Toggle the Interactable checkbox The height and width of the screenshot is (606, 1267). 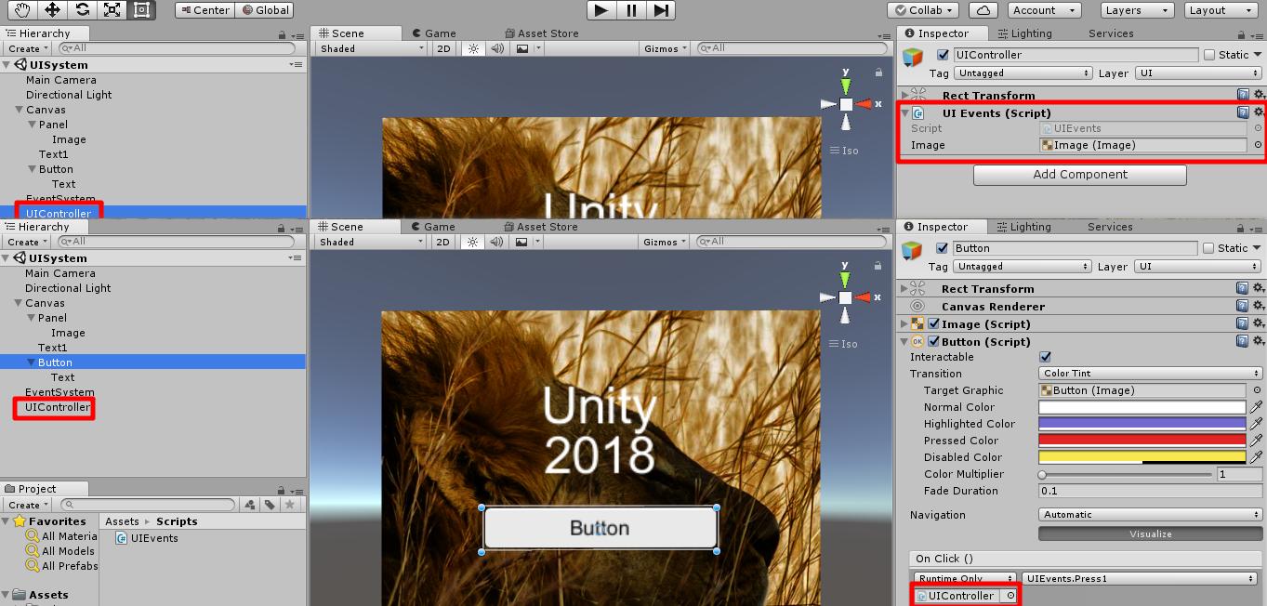(1045, 357)
